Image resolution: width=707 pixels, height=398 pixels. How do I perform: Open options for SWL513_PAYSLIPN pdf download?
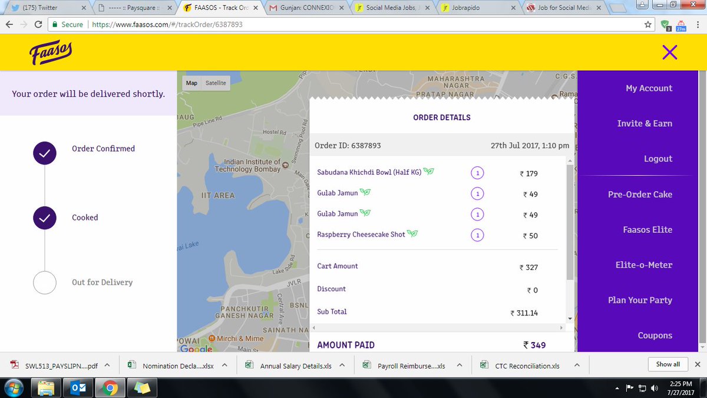[x=107, y=366]
